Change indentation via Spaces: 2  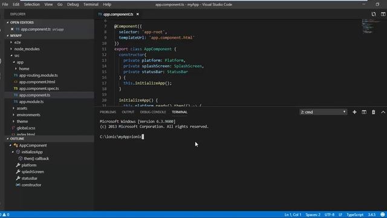coord(313,214)
